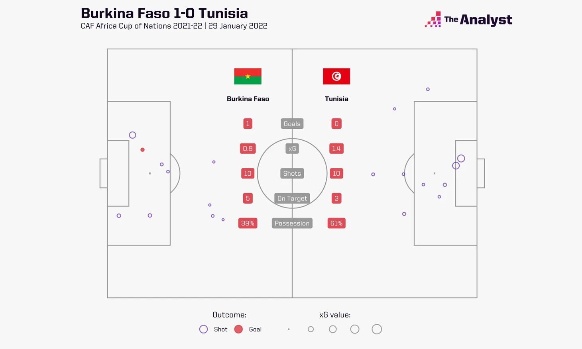
Task: Click the Tunisia flag icon
Action: [x=336, y=76]
